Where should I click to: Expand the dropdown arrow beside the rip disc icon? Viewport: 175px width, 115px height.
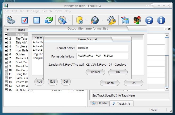point(70,20)
